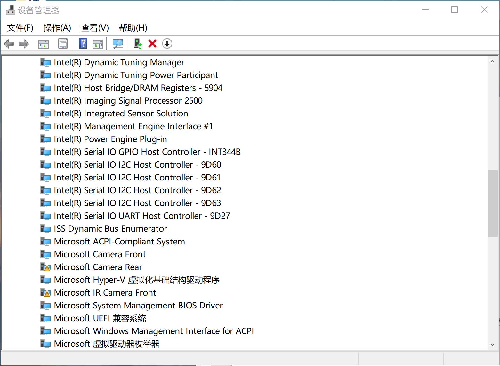Click the device icon beside Microsoft 虚拟驱动器枚举器
The image size is (500, 366).
click(45, 344)
